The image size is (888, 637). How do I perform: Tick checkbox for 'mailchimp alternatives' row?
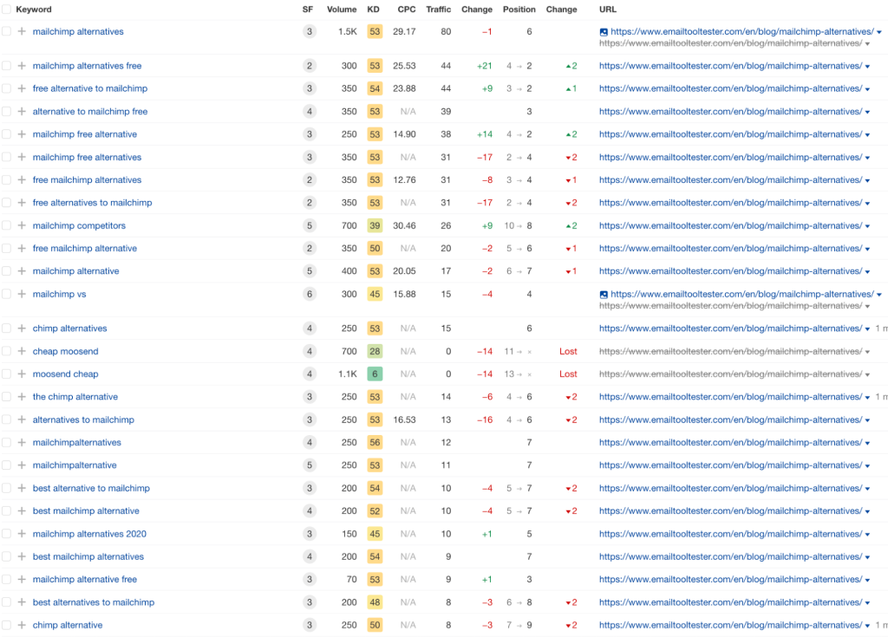(x=6, y=31)
